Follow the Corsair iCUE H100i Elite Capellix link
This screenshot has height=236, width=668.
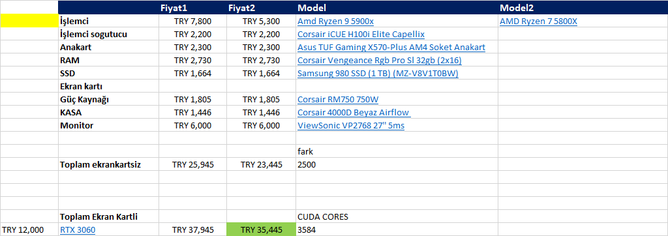361,34
